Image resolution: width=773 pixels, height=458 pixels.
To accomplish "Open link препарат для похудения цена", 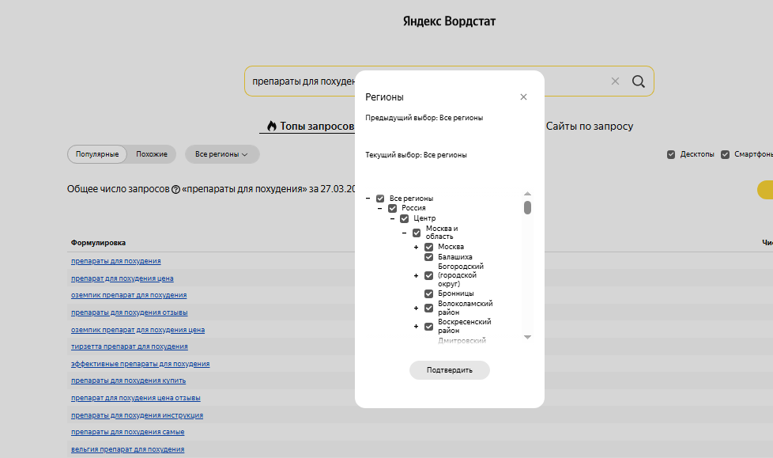I will (x=123, y=278).
